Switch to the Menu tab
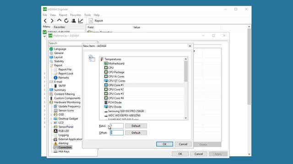The width and height of the screenshot is (293, 164). click(x=47, y=27)
